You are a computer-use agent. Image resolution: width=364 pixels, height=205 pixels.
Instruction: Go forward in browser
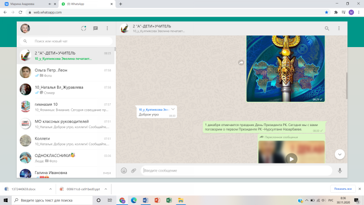coord(13,12)
